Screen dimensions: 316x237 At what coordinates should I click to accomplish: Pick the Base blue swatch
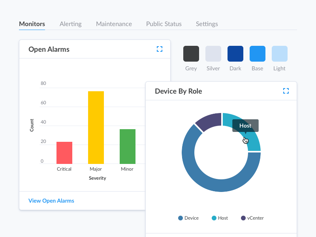(x=258, y=54)
